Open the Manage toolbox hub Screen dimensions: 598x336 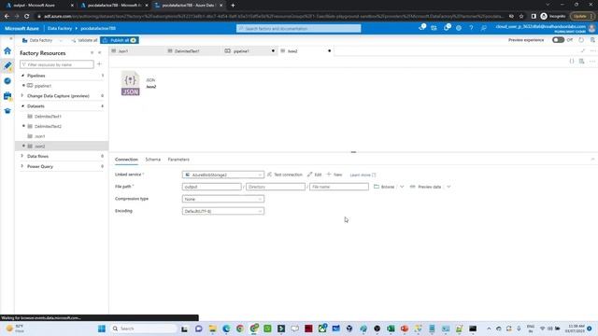7,95
